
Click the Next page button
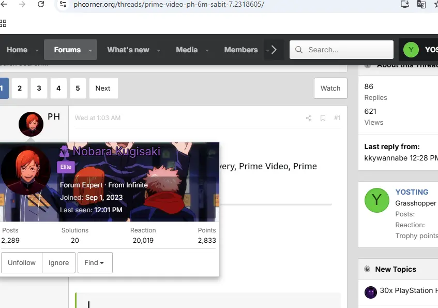point(103,88)
